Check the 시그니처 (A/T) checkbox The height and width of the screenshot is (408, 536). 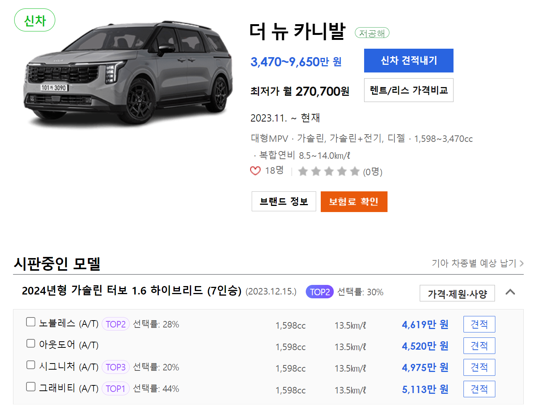coord(31,365)
